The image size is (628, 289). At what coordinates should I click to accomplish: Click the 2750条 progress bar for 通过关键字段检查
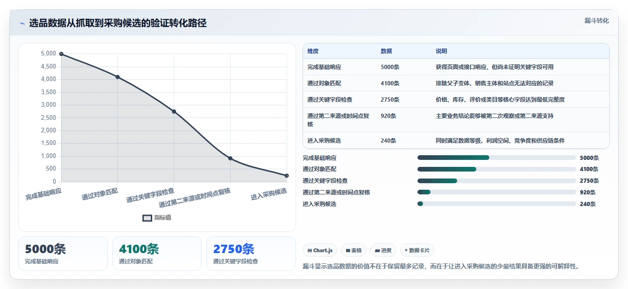click(496, 181)
